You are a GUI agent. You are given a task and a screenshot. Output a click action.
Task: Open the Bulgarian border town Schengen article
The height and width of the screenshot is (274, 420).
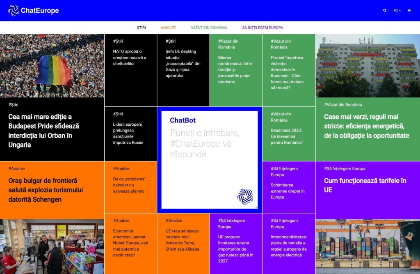pos(46,190)
